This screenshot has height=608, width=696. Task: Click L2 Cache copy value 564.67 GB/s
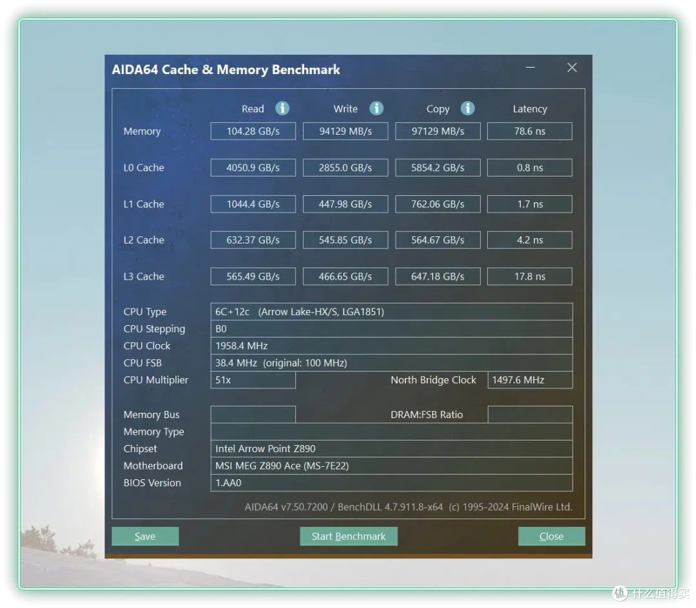[x=438, y=240]
